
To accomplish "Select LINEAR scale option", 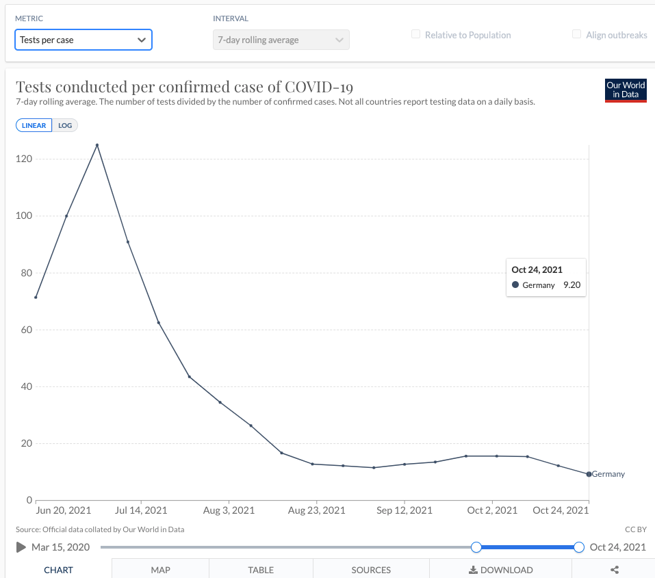I will point(34,126).
